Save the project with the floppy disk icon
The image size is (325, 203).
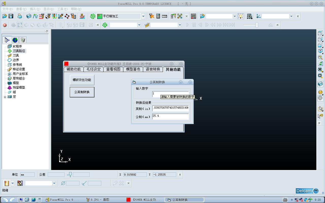pyautogui.click(x=11, y=16)
